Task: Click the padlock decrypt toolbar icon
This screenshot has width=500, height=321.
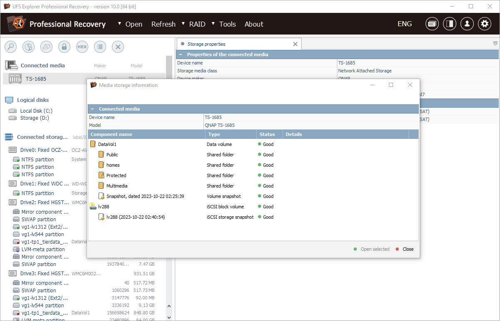Action: 64,47
